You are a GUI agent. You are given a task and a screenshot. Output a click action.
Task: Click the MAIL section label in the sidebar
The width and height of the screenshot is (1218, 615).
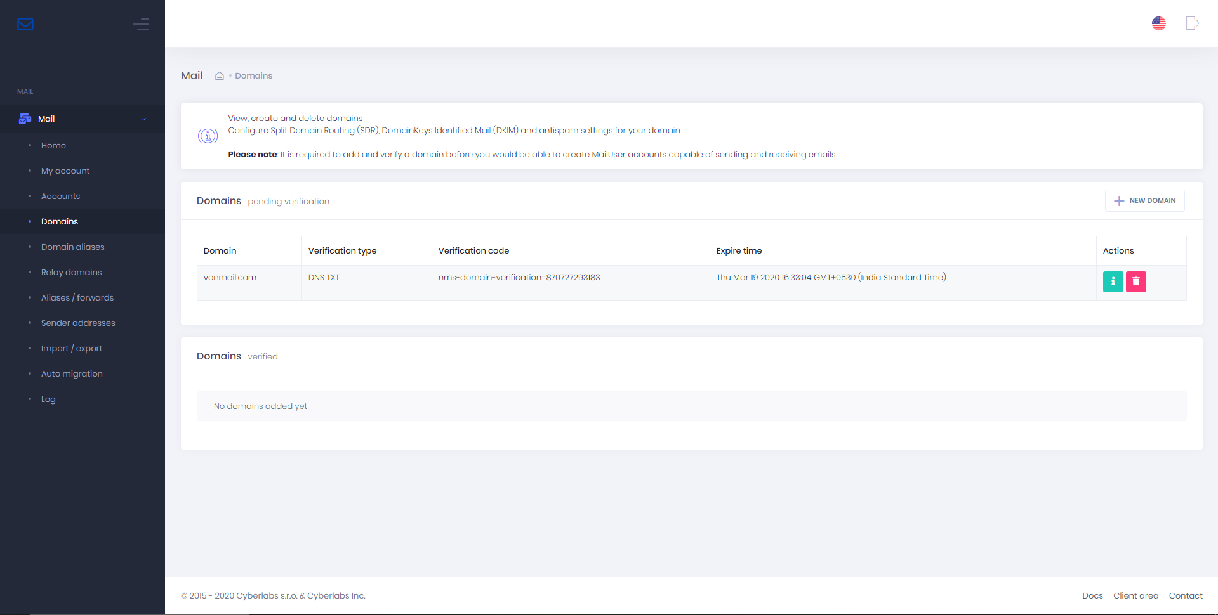[25, 91]
